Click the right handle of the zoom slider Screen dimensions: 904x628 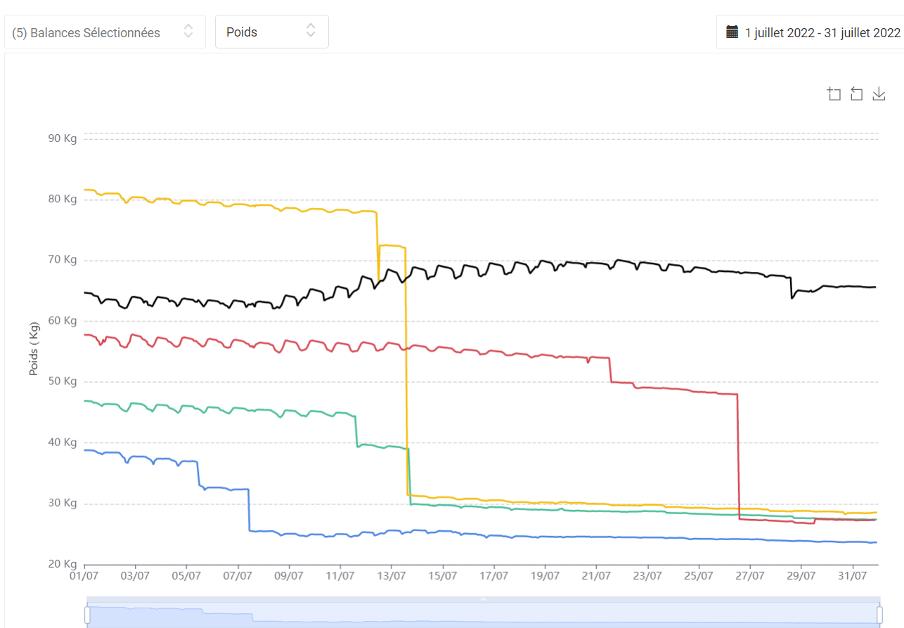(x=880, y=615)
